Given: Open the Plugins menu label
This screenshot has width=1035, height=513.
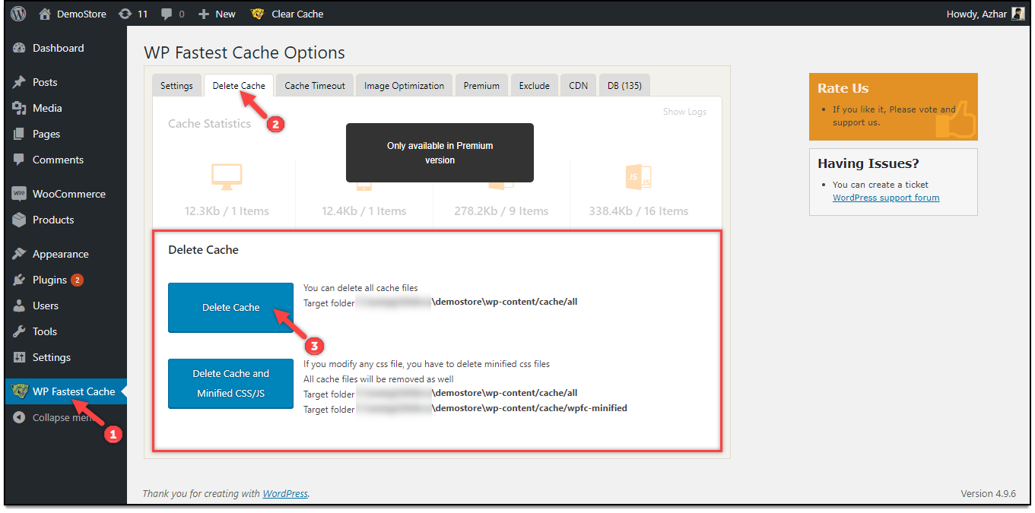Looking at the screenshot, I should [x=49, y=280].
